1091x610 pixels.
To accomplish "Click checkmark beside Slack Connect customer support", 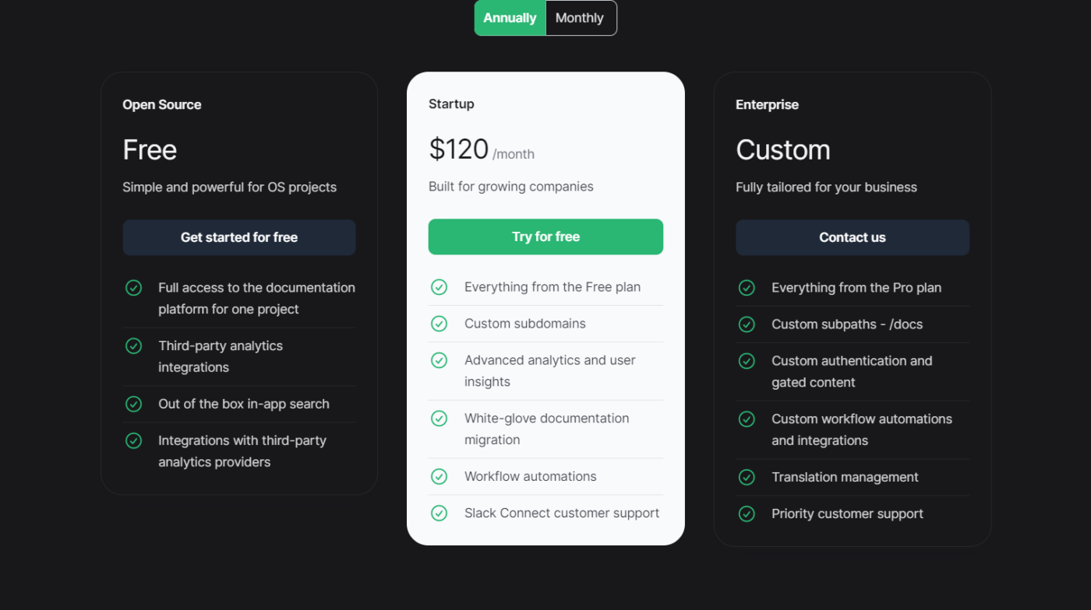I will [x=440, y=513].
